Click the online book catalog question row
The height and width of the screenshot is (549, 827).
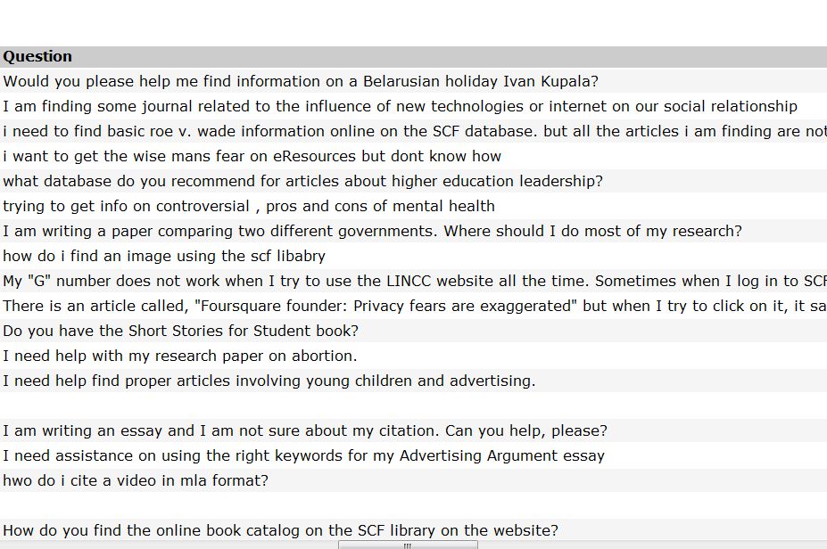pyautogui.click(x=280, y=531)
